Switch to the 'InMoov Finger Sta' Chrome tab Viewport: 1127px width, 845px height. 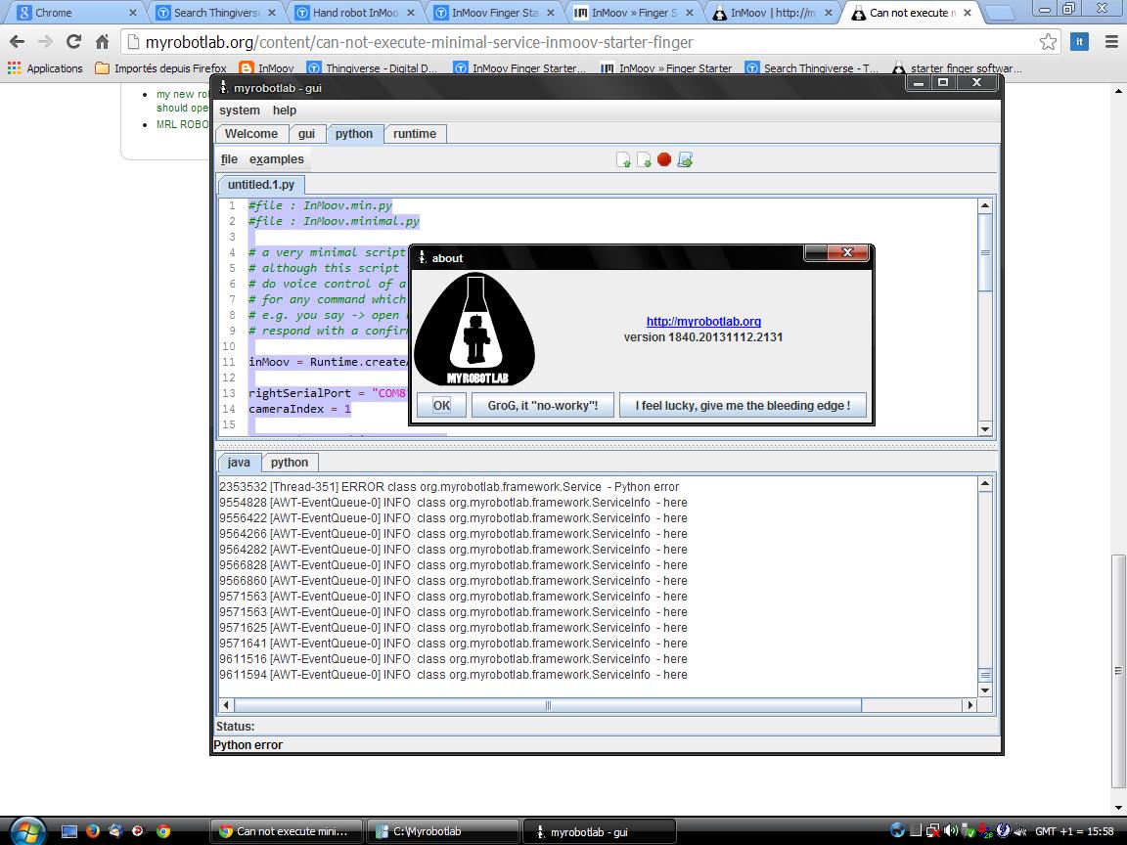click(x=496, y=13)
